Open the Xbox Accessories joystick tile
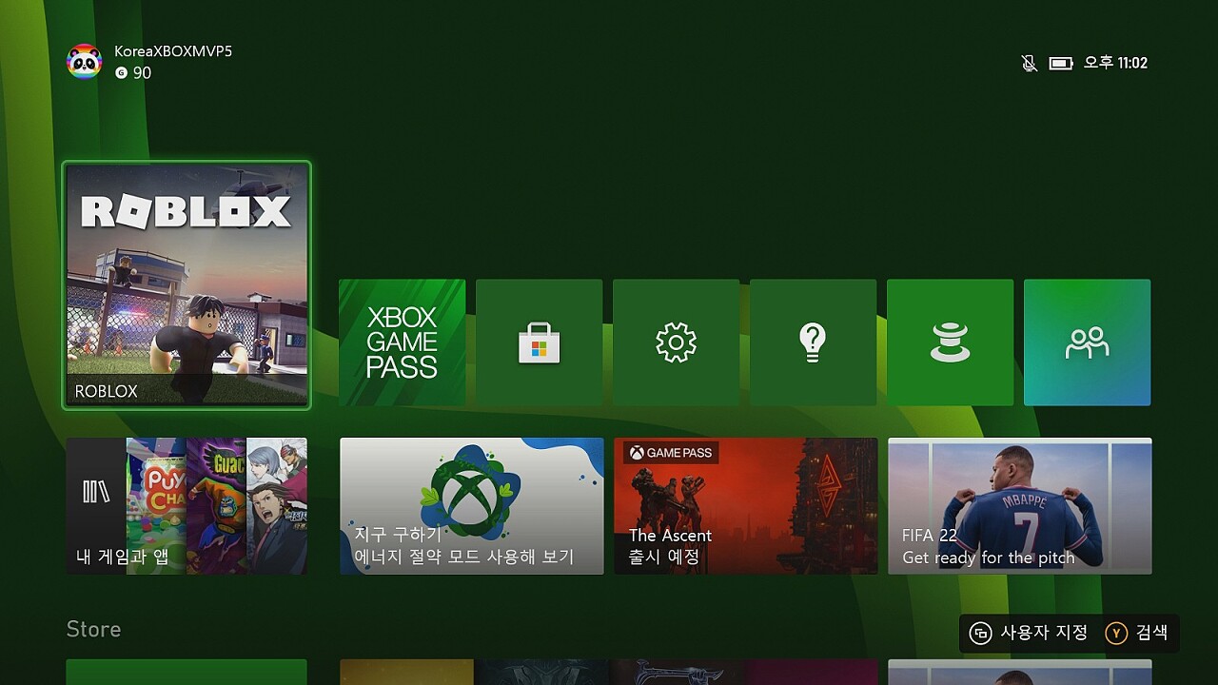1218x685 pixels. 950,342
